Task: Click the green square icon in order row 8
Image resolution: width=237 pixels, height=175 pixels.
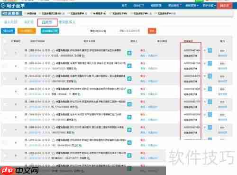Action: tap(129, 143)
